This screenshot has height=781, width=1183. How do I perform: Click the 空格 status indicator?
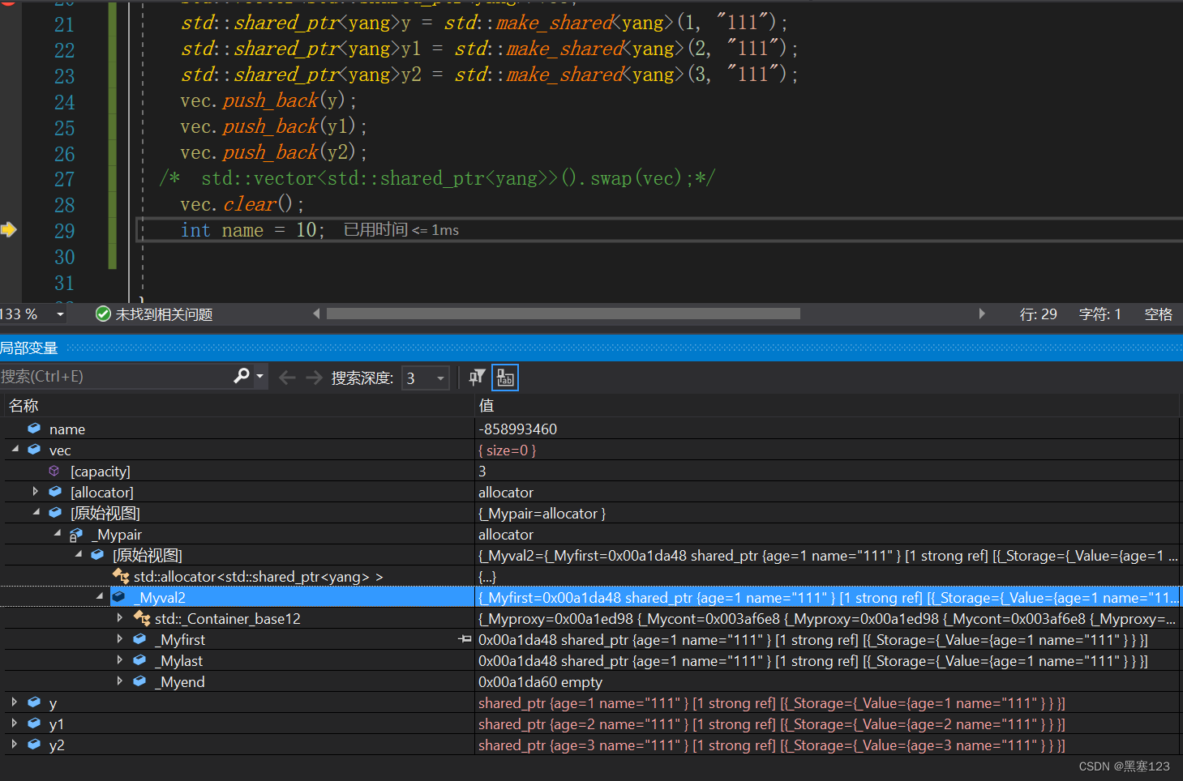click(1158, 314)
